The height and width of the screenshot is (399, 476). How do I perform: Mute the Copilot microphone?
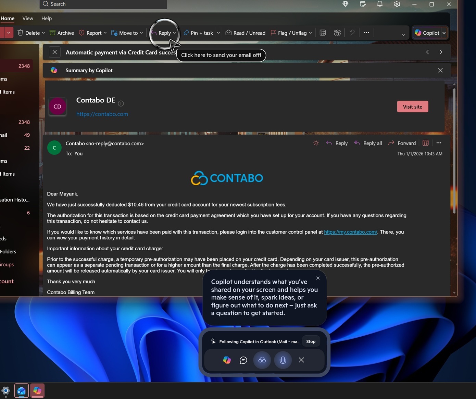click(283, 360)
